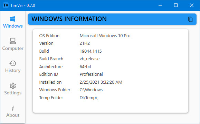This screenshot has height=124, width=200.
Task: Open the Settings gear icon
Action: click(13, 86)
